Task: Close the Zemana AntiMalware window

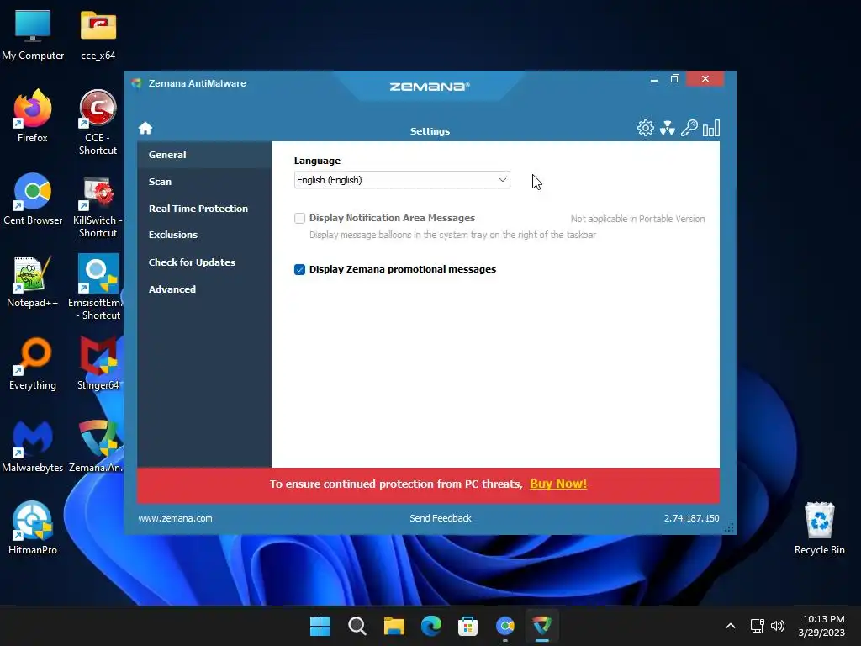Action: (x=705, y=79)
